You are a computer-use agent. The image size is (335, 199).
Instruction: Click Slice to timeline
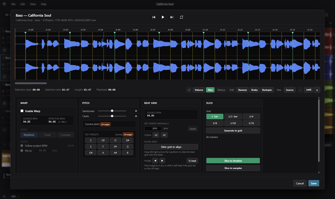point(233,161)
